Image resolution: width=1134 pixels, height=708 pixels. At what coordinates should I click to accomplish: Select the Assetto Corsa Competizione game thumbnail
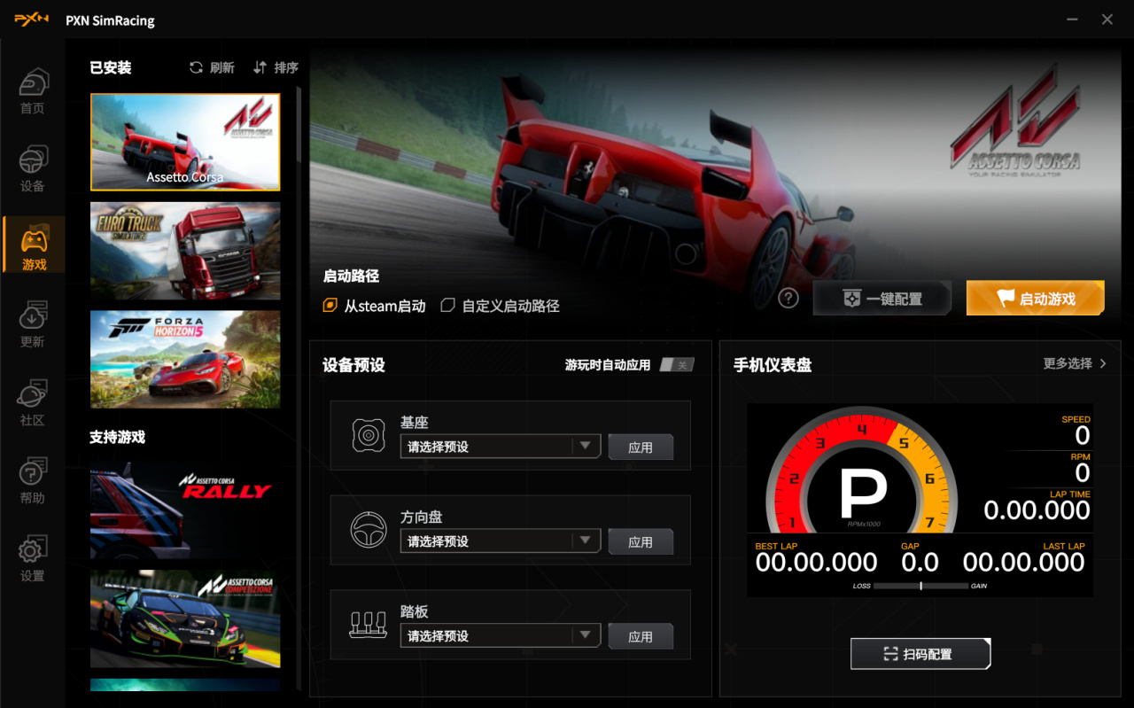(x=185, y=619)
